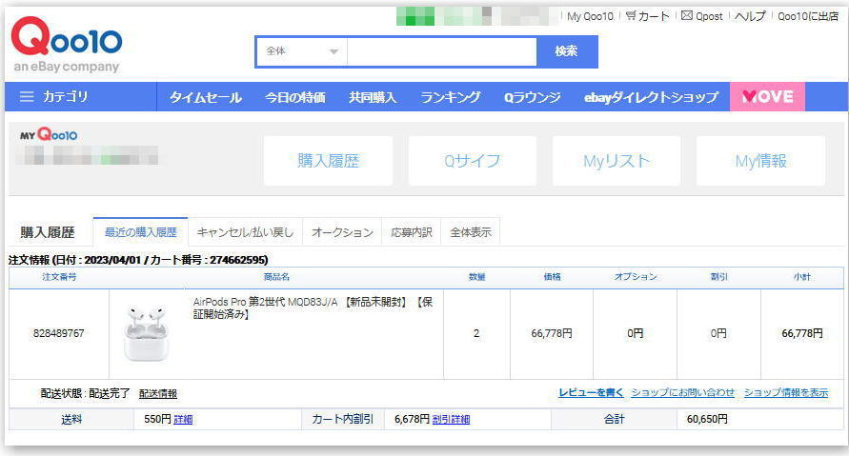849x456 pixels.
Task: Select the オークション tab
Action: [x=342, y=232]
